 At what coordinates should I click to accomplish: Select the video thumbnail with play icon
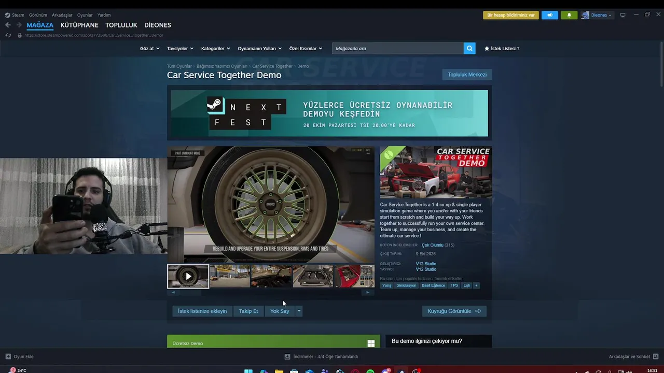pyautogui.click(x=188, y=276)
